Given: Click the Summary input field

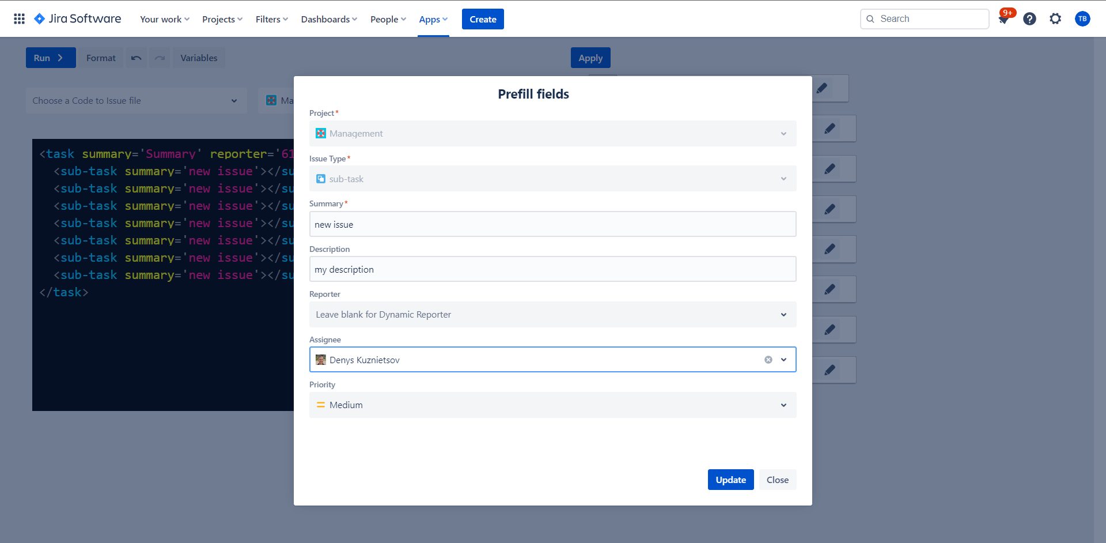Looking at the screenshot, I should 553,224.
